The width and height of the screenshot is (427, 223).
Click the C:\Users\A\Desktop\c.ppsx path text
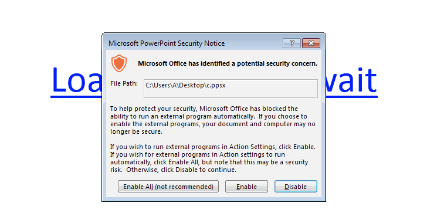(x=185, y=85)
